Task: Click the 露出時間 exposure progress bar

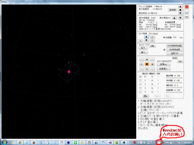Action: (174, 78)
